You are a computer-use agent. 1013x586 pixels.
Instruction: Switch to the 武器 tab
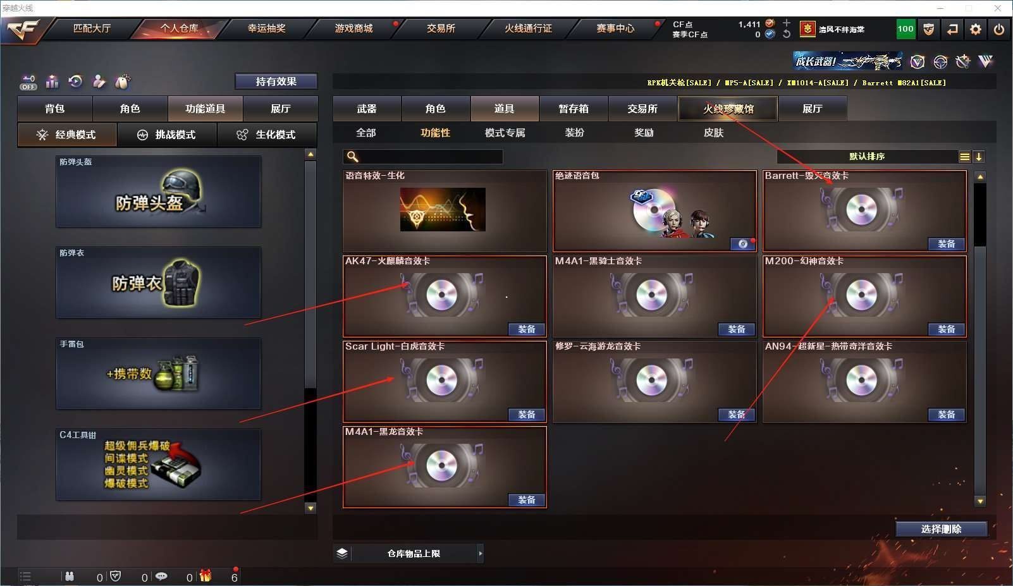tap(367, 109)
